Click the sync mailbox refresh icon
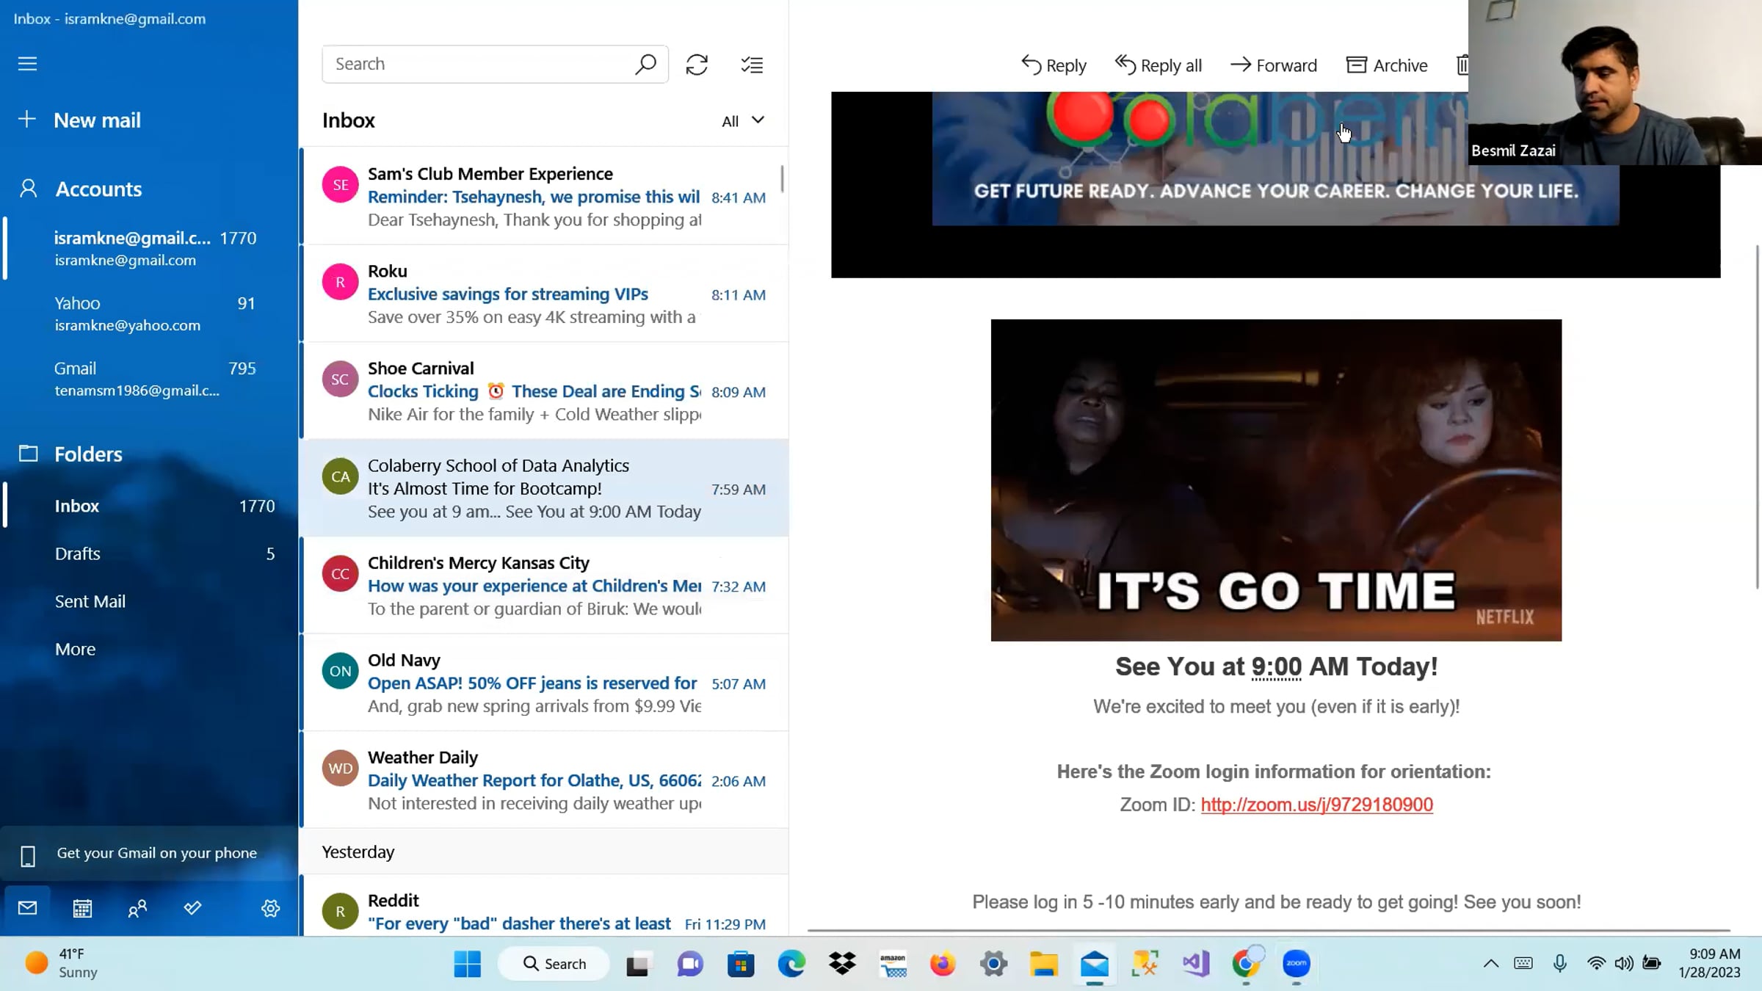 click(696, 65)
